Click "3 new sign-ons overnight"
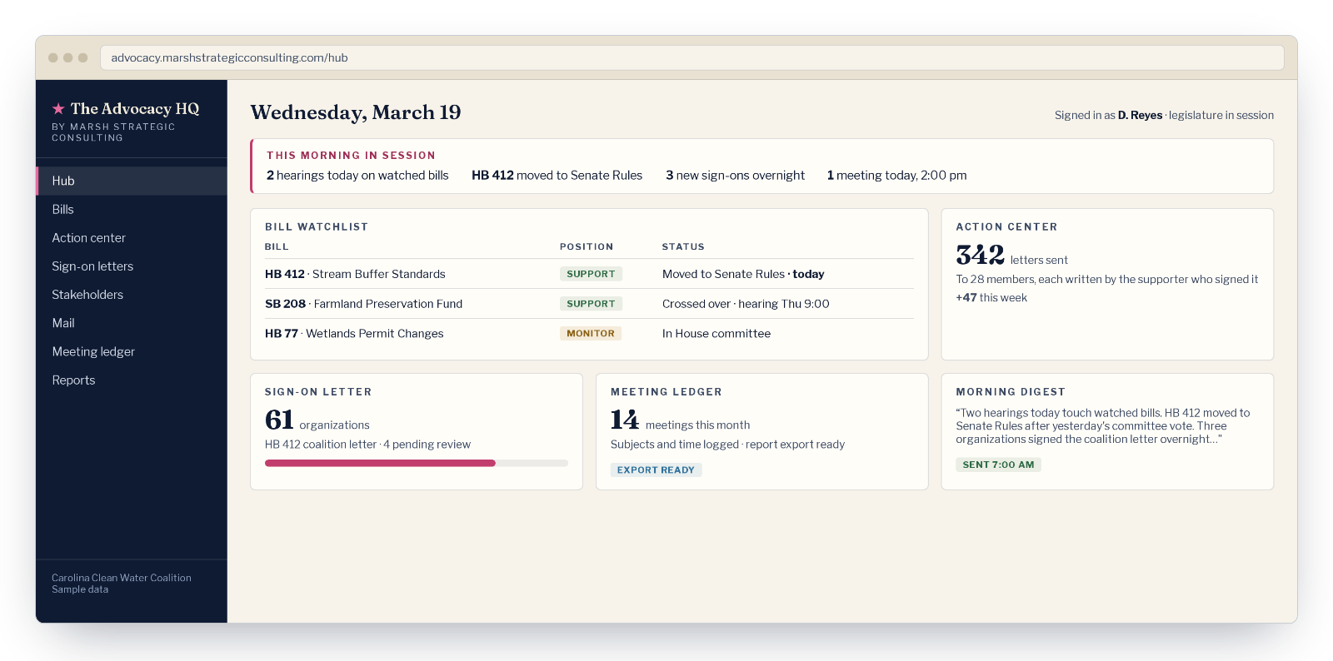Screen dimensions: 1333x661 coord(735,176)
